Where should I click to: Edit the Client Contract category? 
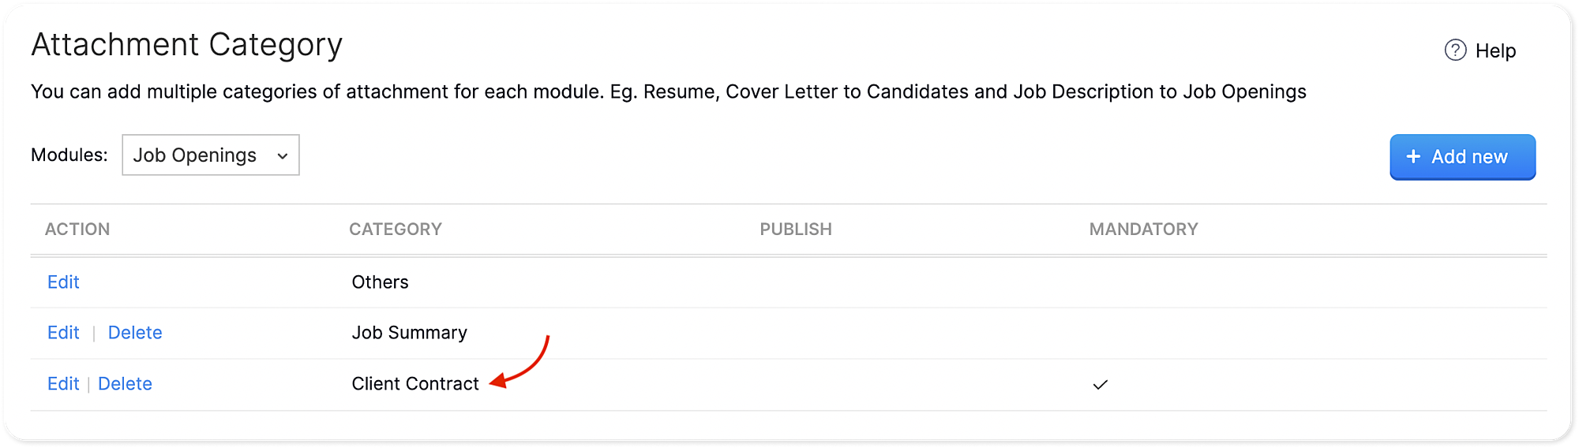tap(63, 384)
